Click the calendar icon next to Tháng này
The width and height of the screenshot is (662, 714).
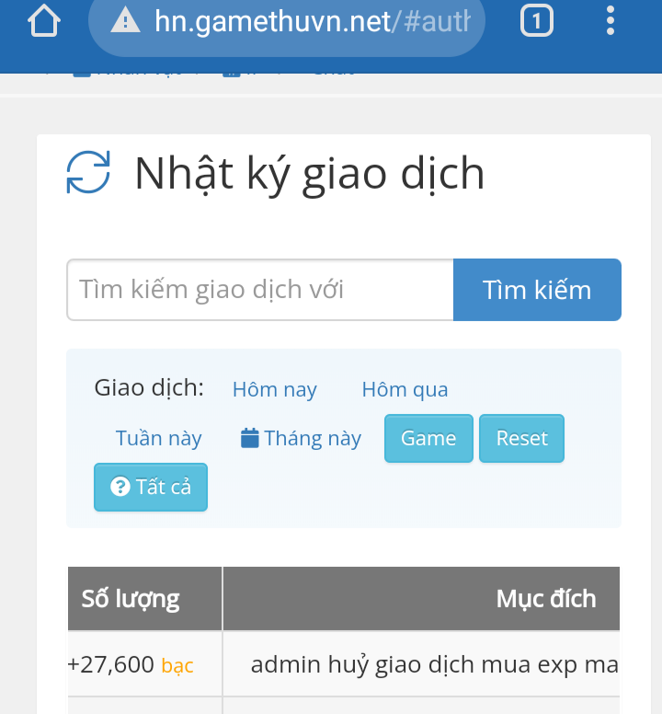(249, 438)
